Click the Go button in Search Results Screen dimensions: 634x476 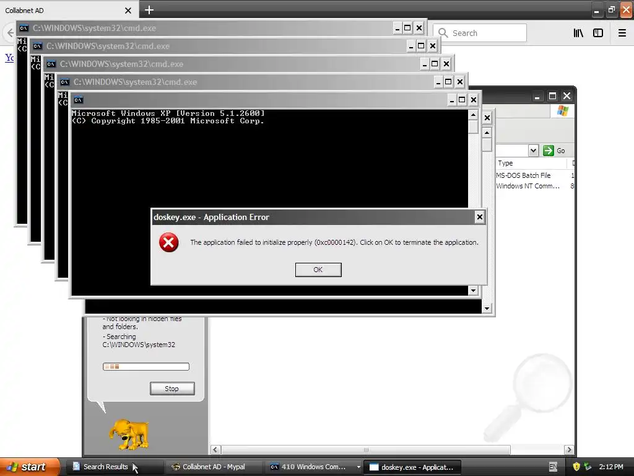click(x=554, y=151)
